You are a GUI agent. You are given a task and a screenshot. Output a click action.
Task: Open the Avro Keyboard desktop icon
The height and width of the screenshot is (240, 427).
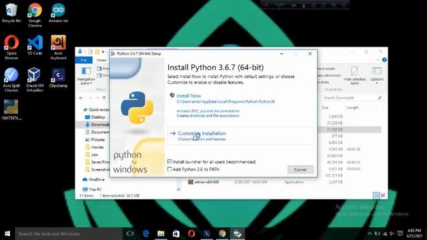pyautogui.click(x=58, y=47)
